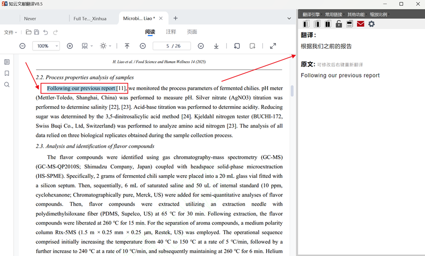The image size is (425, 256).
Task: Enter fullscreen with the expand icon
Action: click(x=273, y=46)
